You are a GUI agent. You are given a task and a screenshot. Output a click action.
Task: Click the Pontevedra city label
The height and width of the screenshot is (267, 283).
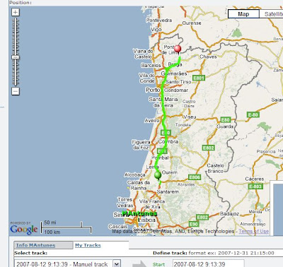pyautogui.click(x=159, y=20)
